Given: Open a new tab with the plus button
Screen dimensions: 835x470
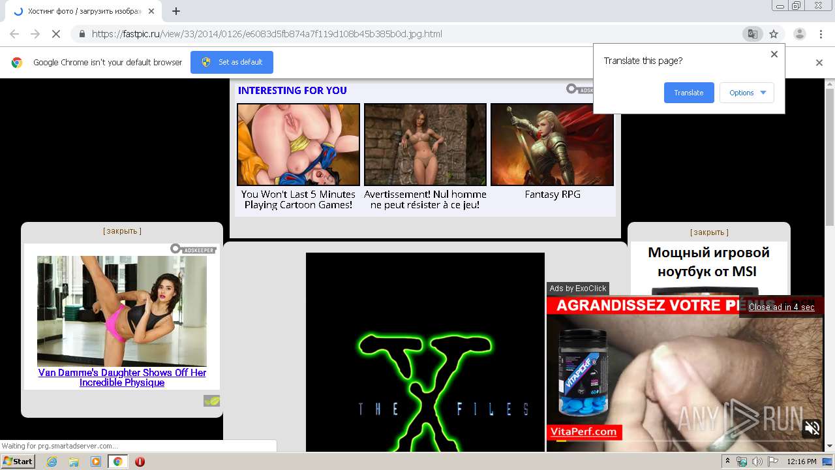Looking at the screenshot, I should (x=176, y=11).
